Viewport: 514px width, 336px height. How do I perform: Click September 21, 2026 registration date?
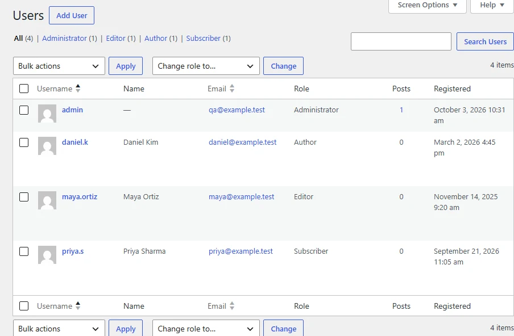click(x=466, y=257)
